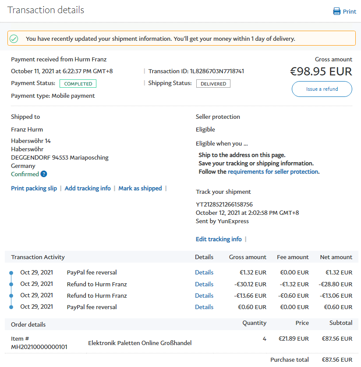Click the Confirmed address help question icon
The image size is (361, 367).
pos(44,174)
